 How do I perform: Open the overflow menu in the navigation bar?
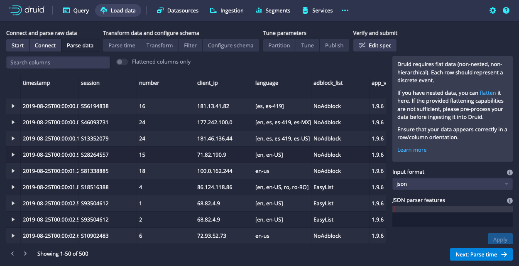click(x=345, y=10)
